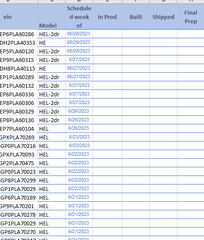Viewport: 204px width, 240px height.
Task: Select the 'Built' column header cell
Action: (x=136, y=17)
